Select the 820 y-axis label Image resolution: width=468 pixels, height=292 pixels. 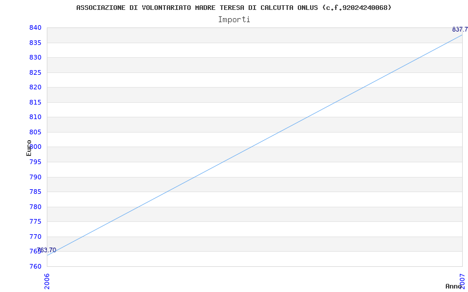pyautogui.click(x=35, y=87)
